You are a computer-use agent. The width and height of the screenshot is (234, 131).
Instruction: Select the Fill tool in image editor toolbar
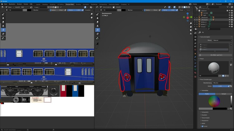coord(3,30)
